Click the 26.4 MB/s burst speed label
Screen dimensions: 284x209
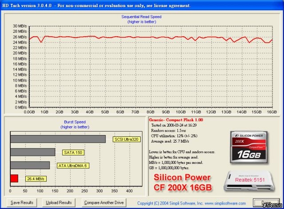(x=35, y=179)
